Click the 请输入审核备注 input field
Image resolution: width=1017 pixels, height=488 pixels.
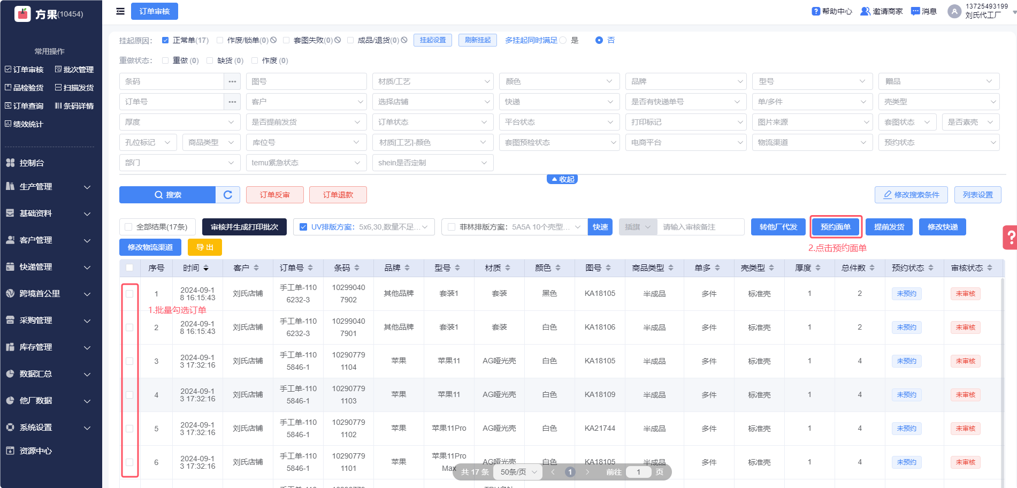click(x=700, y=227)
